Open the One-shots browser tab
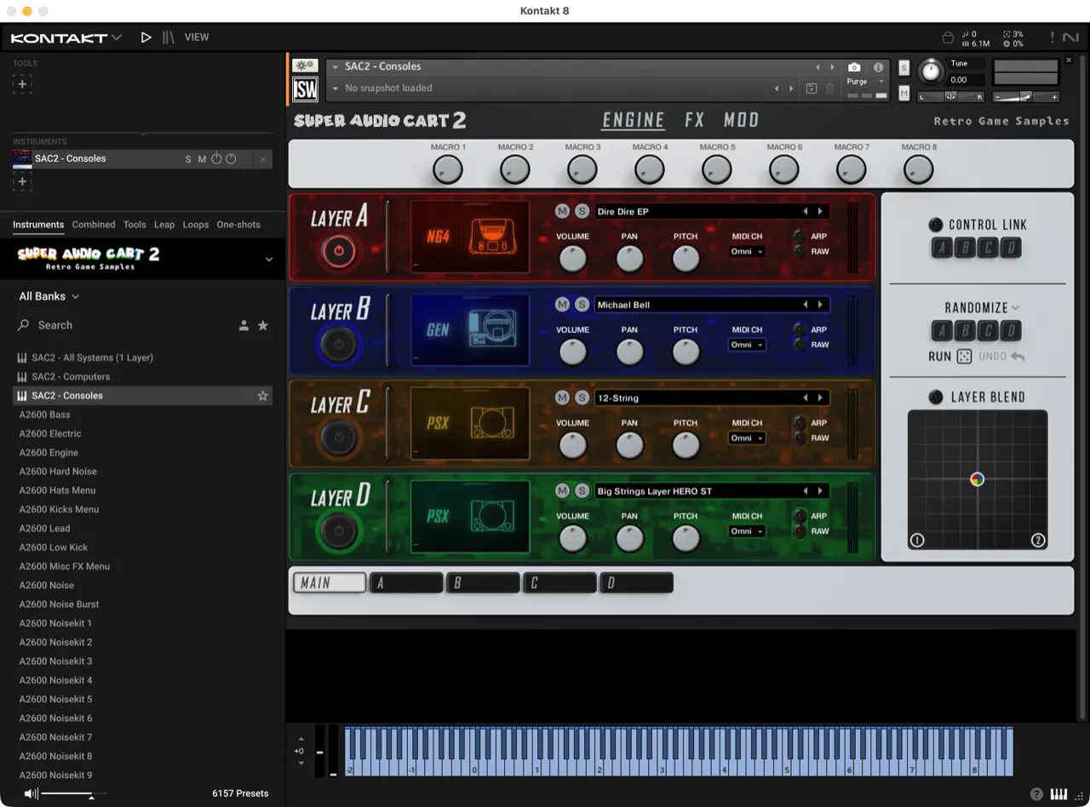The width and height of the screenshot is (1090, 807). point(238,225)
